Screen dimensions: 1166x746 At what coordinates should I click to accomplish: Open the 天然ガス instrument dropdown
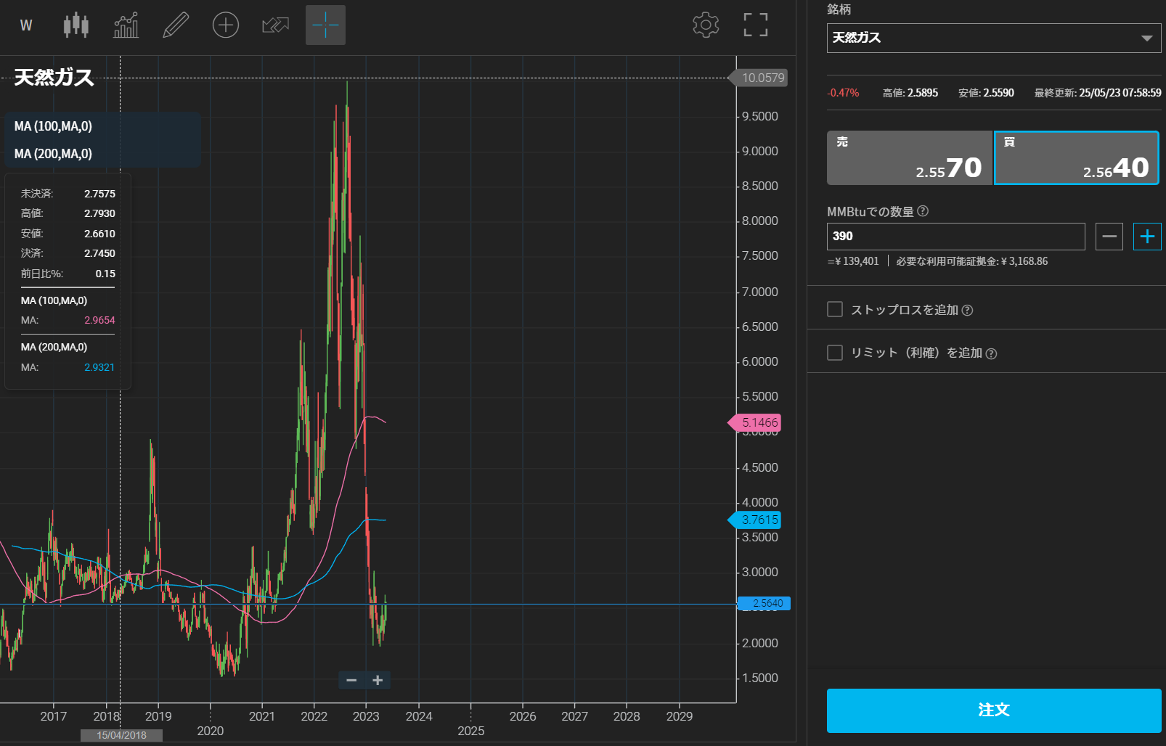pyautogui.click(x=993, y=38)
